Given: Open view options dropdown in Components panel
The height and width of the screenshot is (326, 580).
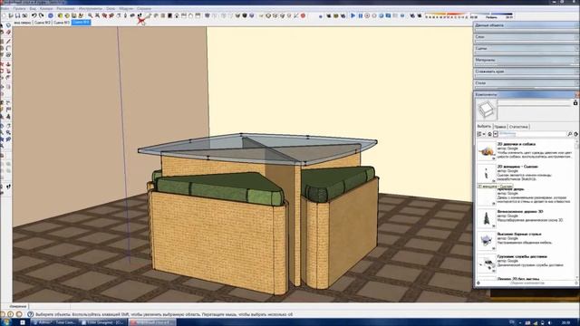Looking at the screenshot, I should pyautogui.click(x=481, y=134).
